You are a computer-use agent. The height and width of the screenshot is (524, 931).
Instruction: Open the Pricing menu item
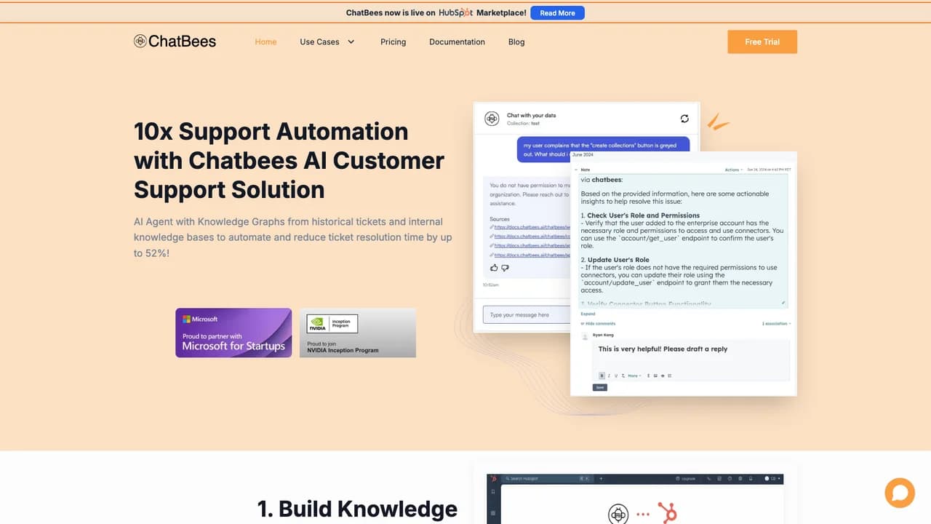pos(393,41)
